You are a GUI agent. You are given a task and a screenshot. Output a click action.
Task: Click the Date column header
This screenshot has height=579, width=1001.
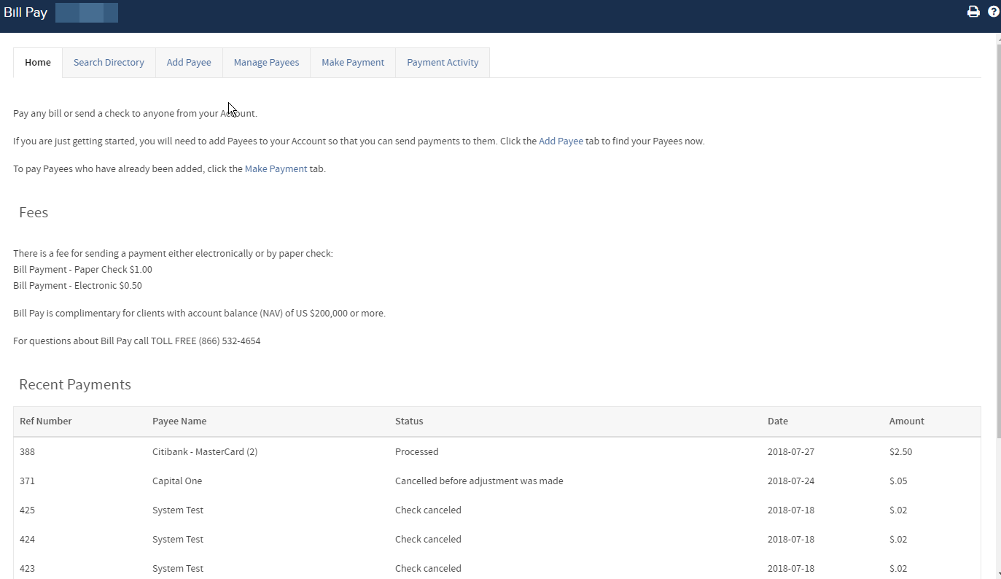pos(778,421)
